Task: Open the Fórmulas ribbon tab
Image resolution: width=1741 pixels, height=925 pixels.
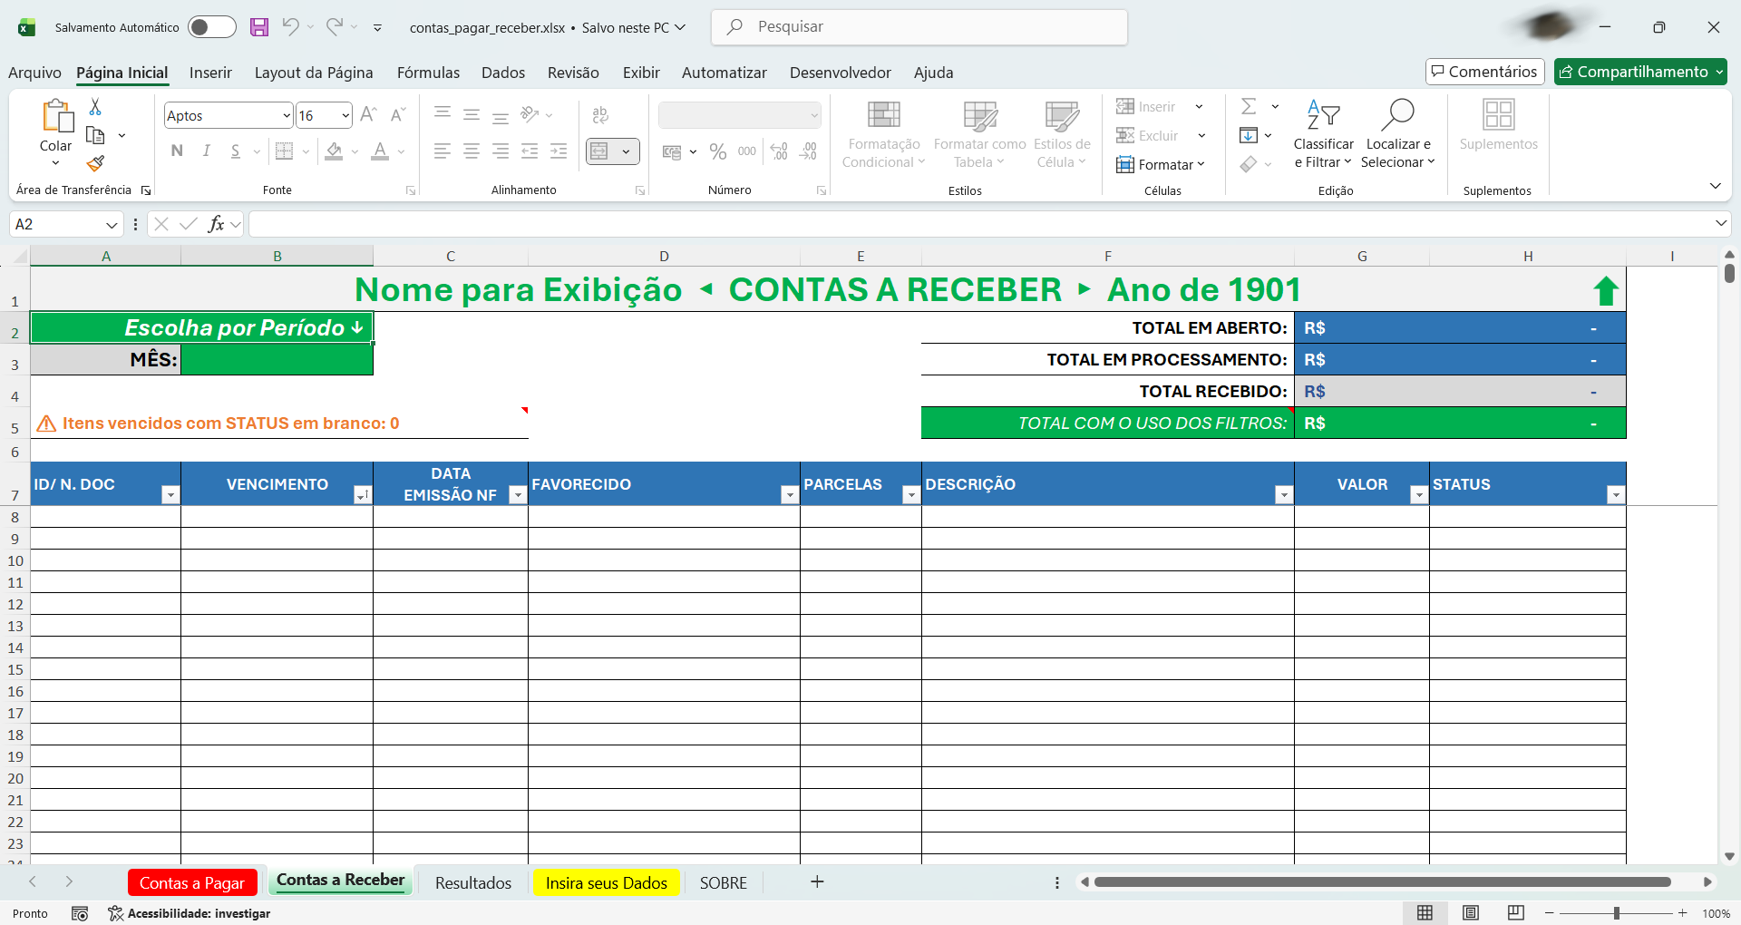Action: tap(428, 73)
